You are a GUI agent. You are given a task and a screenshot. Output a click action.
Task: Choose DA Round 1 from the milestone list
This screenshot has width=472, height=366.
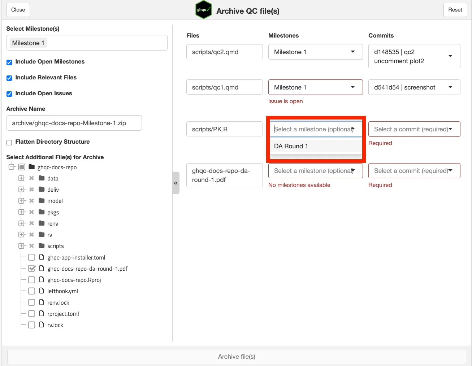[291, 146]
